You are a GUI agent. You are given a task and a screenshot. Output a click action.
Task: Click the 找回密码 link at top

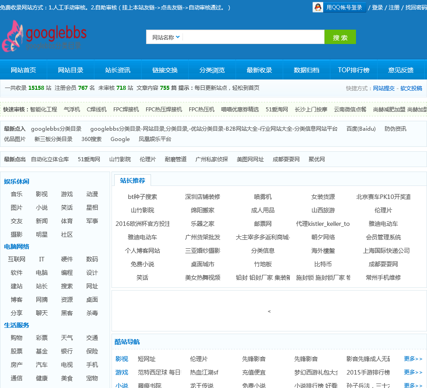[x=416, y=8]
